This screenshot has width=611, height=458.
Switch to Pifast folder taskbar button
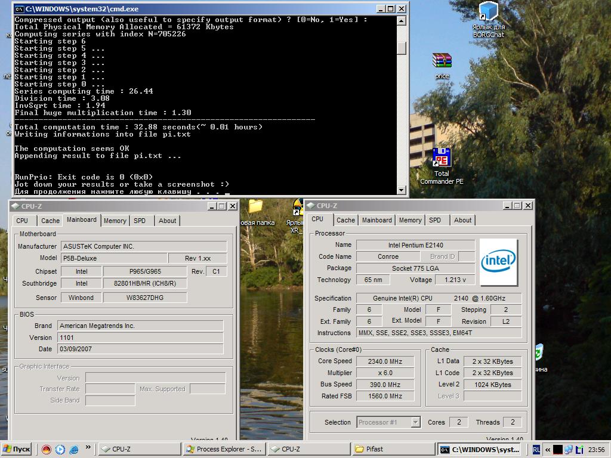[x=393, y=449]
